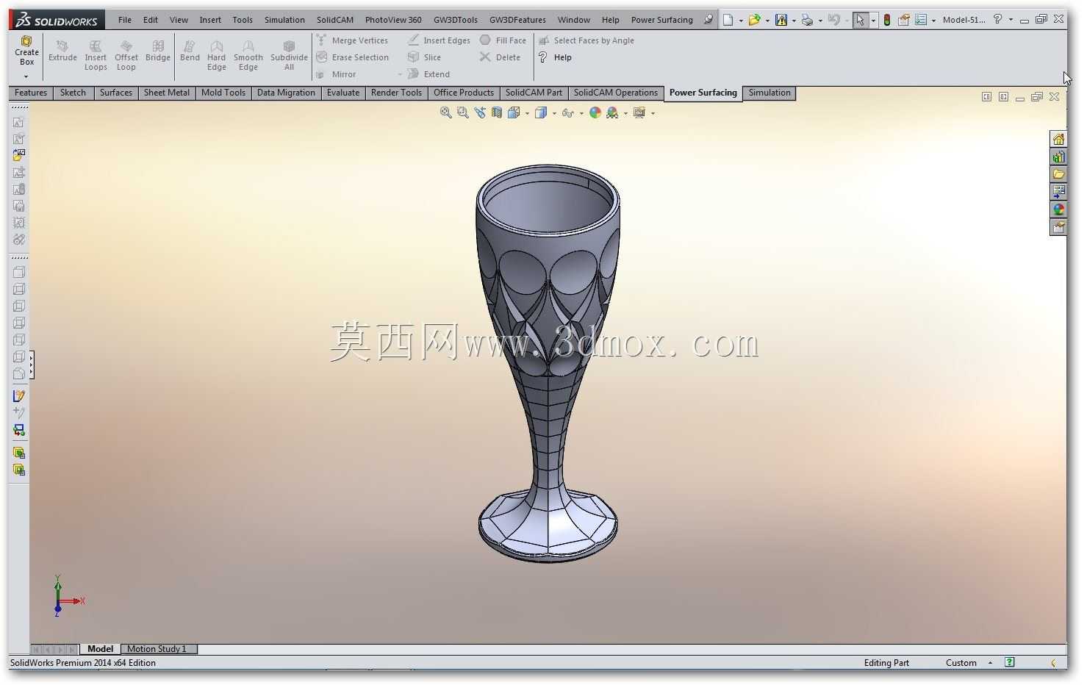Open the File menu
Image resolution: width=1087 pixels, height=685 pixels.
click(125, 20)
